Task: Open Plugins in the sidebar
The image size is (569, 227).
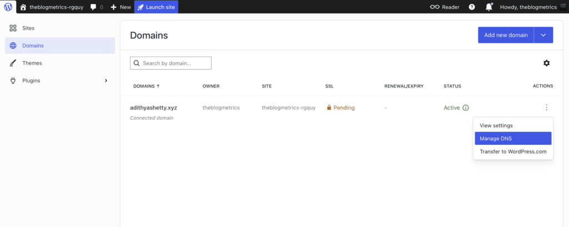Action: coord(60,80)
